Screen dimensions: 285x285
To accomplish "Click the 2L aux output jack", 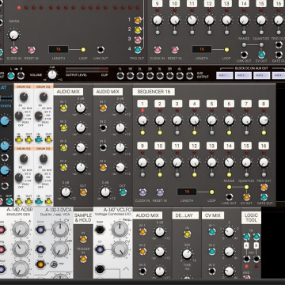I will [140, 76].
